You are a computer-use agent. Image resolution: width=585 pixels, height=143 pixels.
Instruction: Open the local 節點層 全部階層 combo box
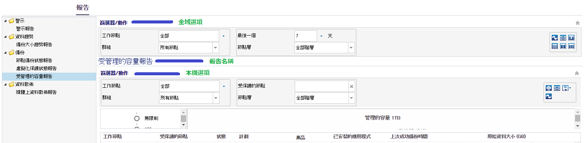click(325, 98)
